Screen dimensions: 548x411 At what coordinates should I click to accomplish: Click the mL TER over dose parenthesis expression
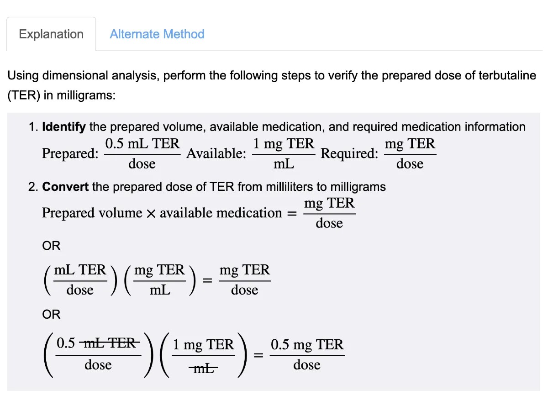[x=80, y=279]
